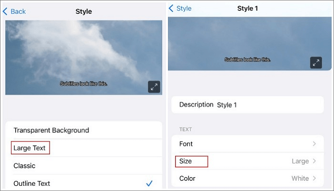The width and height of the screenshot is (334, 191).
Task: Open the Font setting label
Action: point(186,144)
